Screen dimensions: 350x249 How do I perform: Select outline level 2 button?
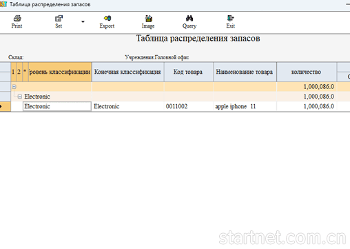pyautogui.click(x=19, y=72)
